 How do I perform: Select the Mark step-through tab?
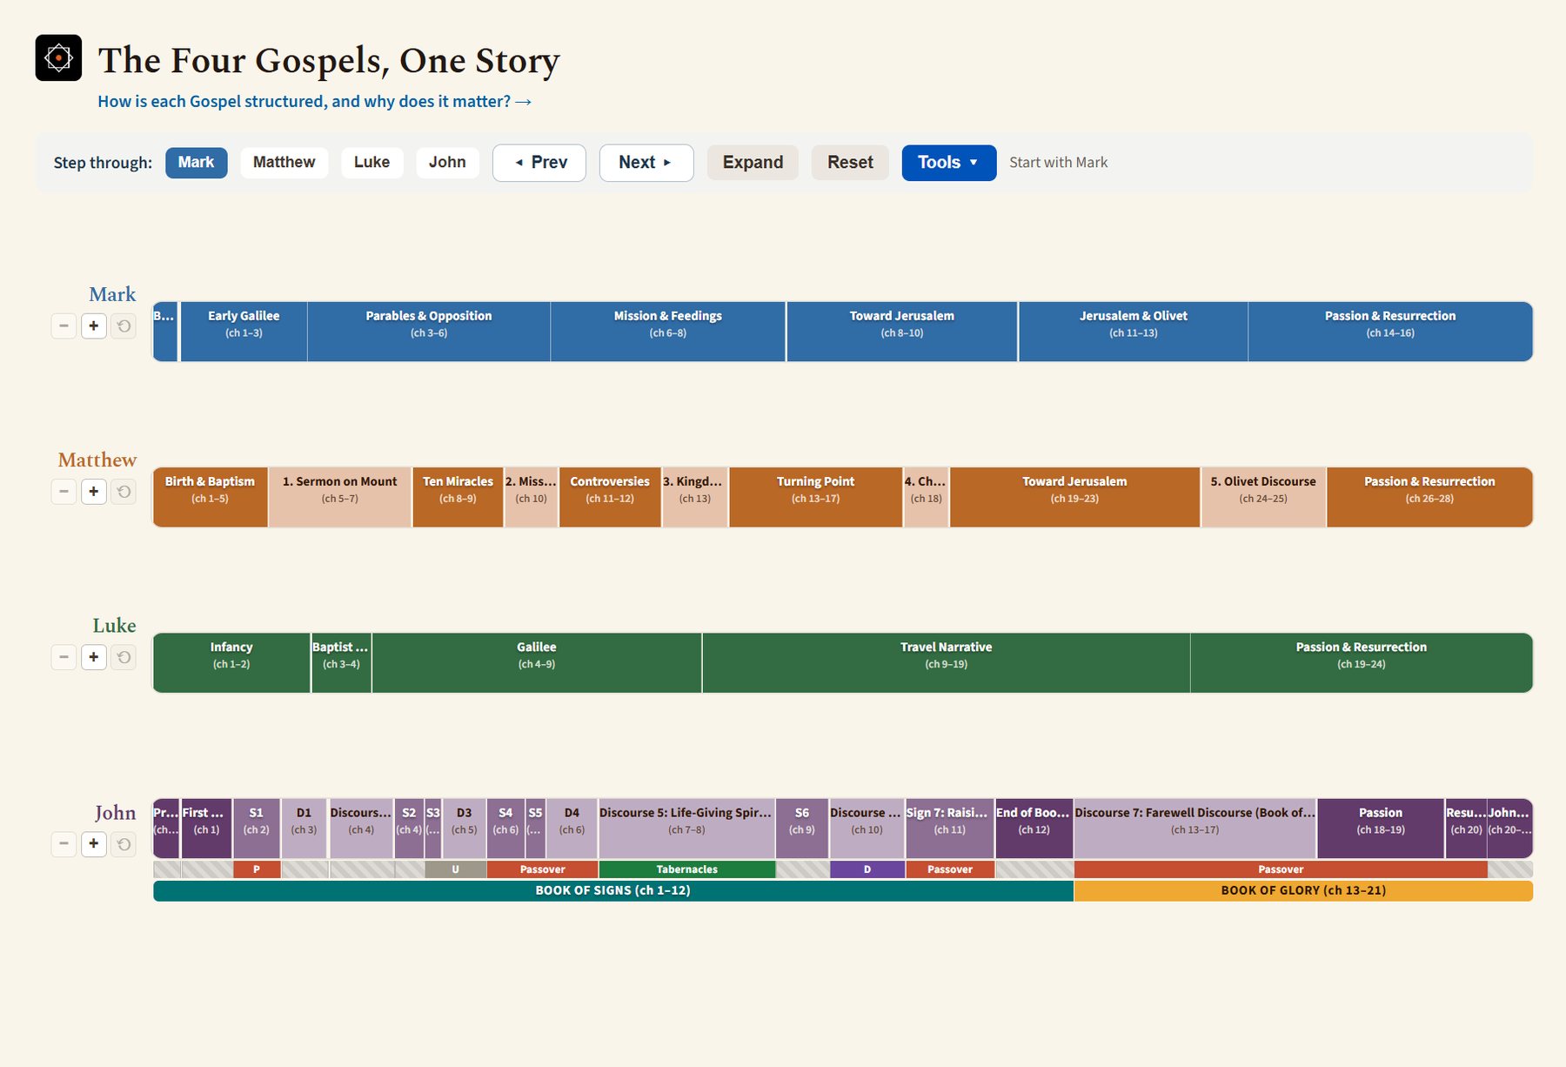tap(197, 163)
